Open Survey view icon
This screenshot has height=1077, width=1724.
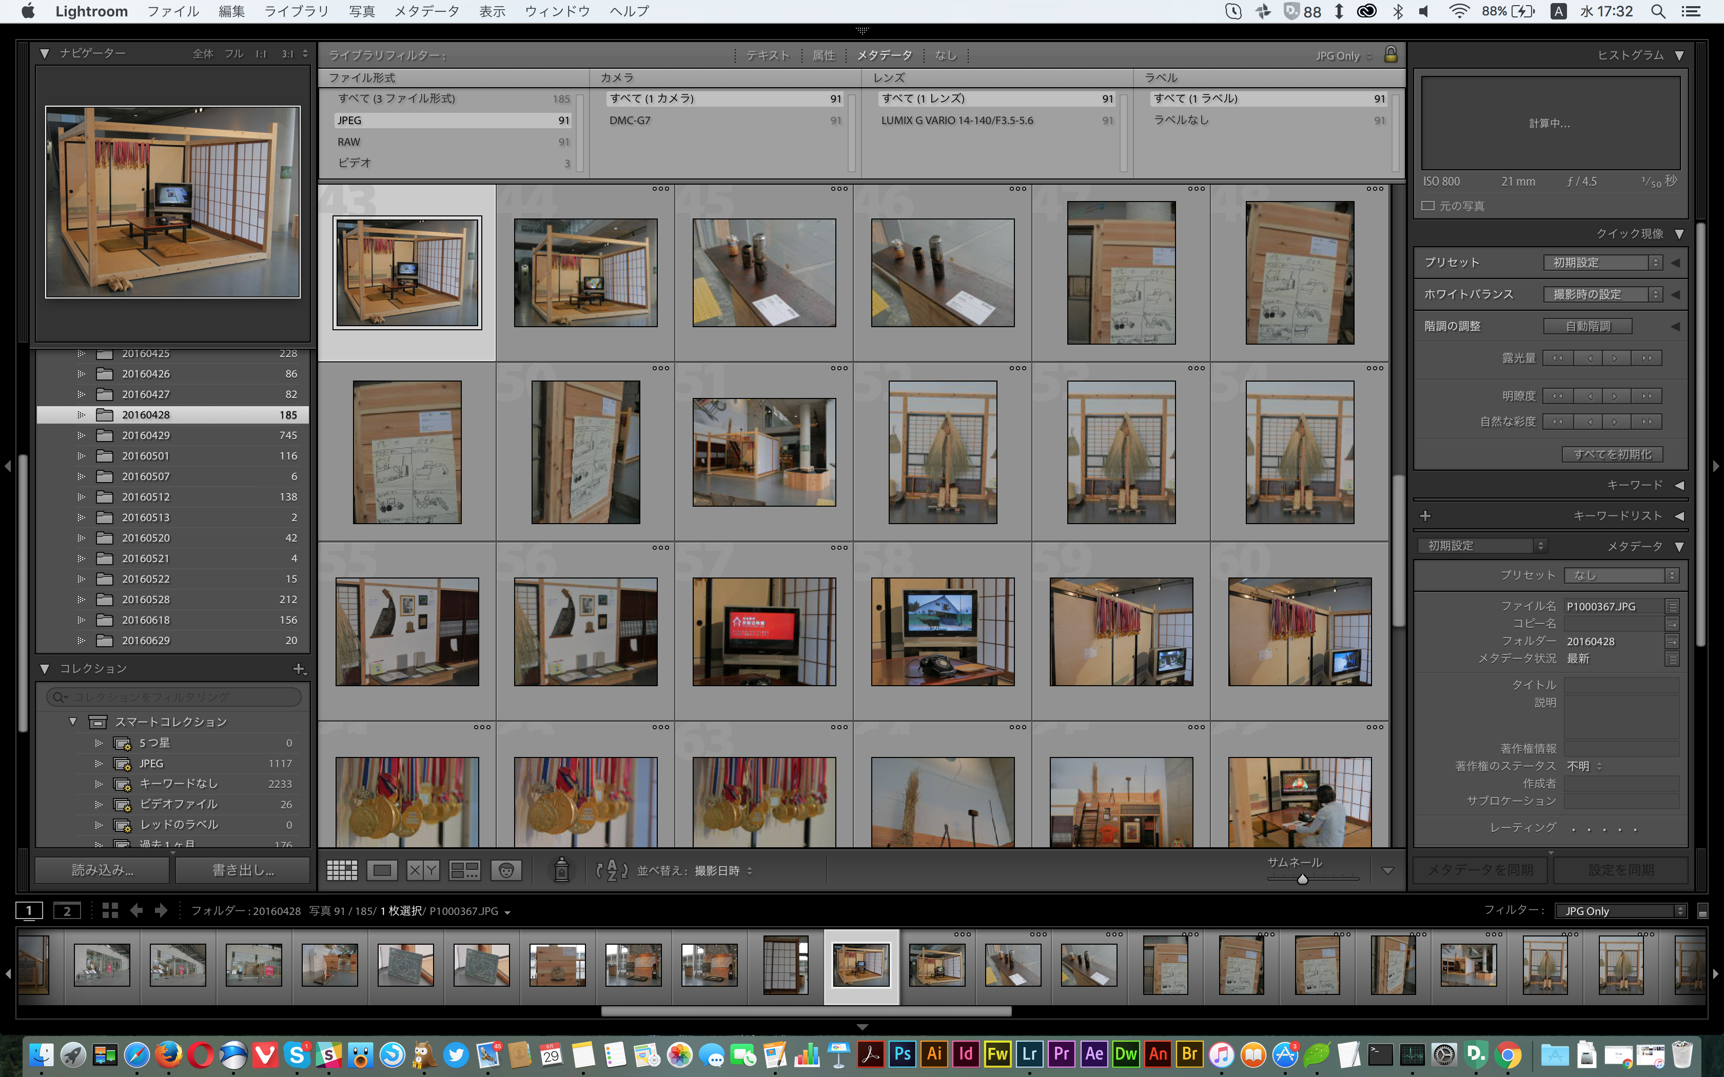click(x=464, y=870)
